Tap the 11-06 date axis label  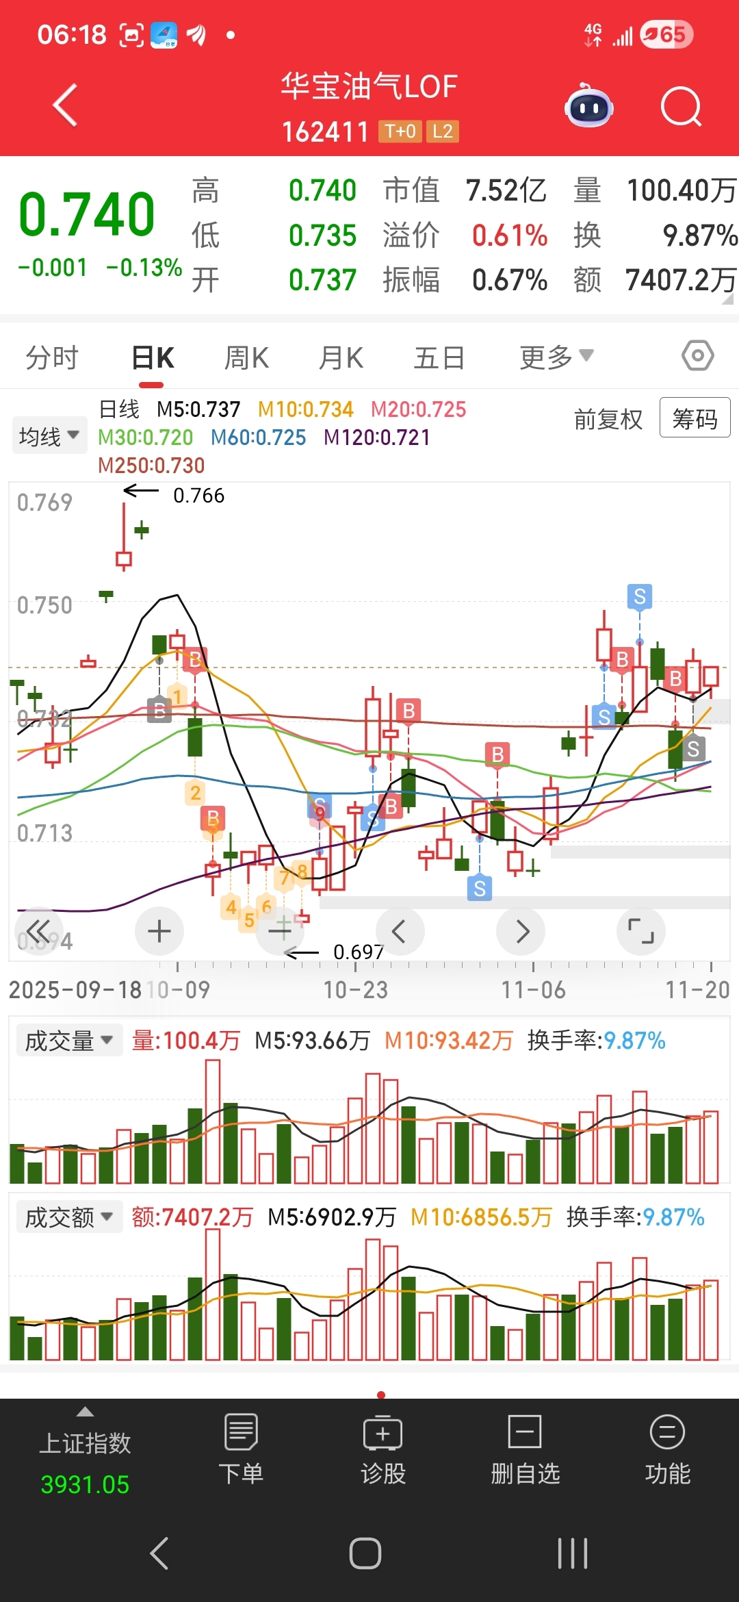click(x=534, y=990)
